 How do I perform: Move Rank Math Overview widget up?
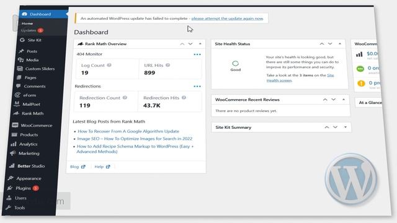182,44
